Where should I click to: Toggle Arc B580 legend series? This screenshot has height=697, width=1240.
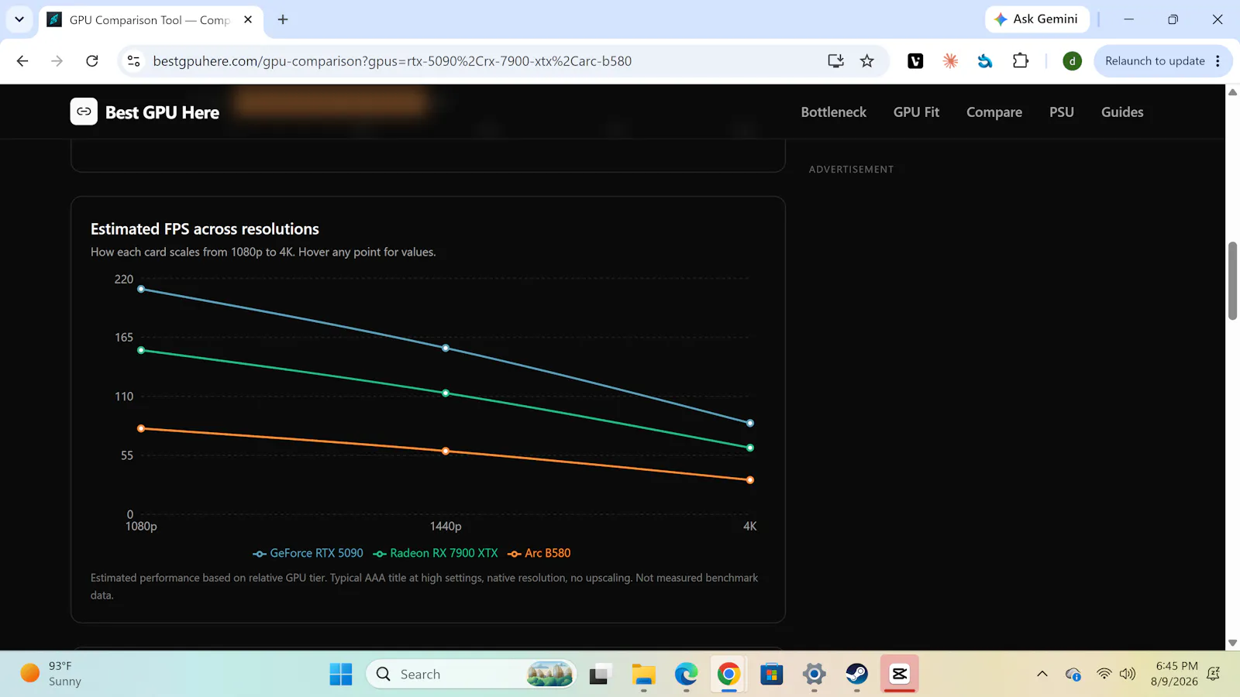click(x=539, y=553)
